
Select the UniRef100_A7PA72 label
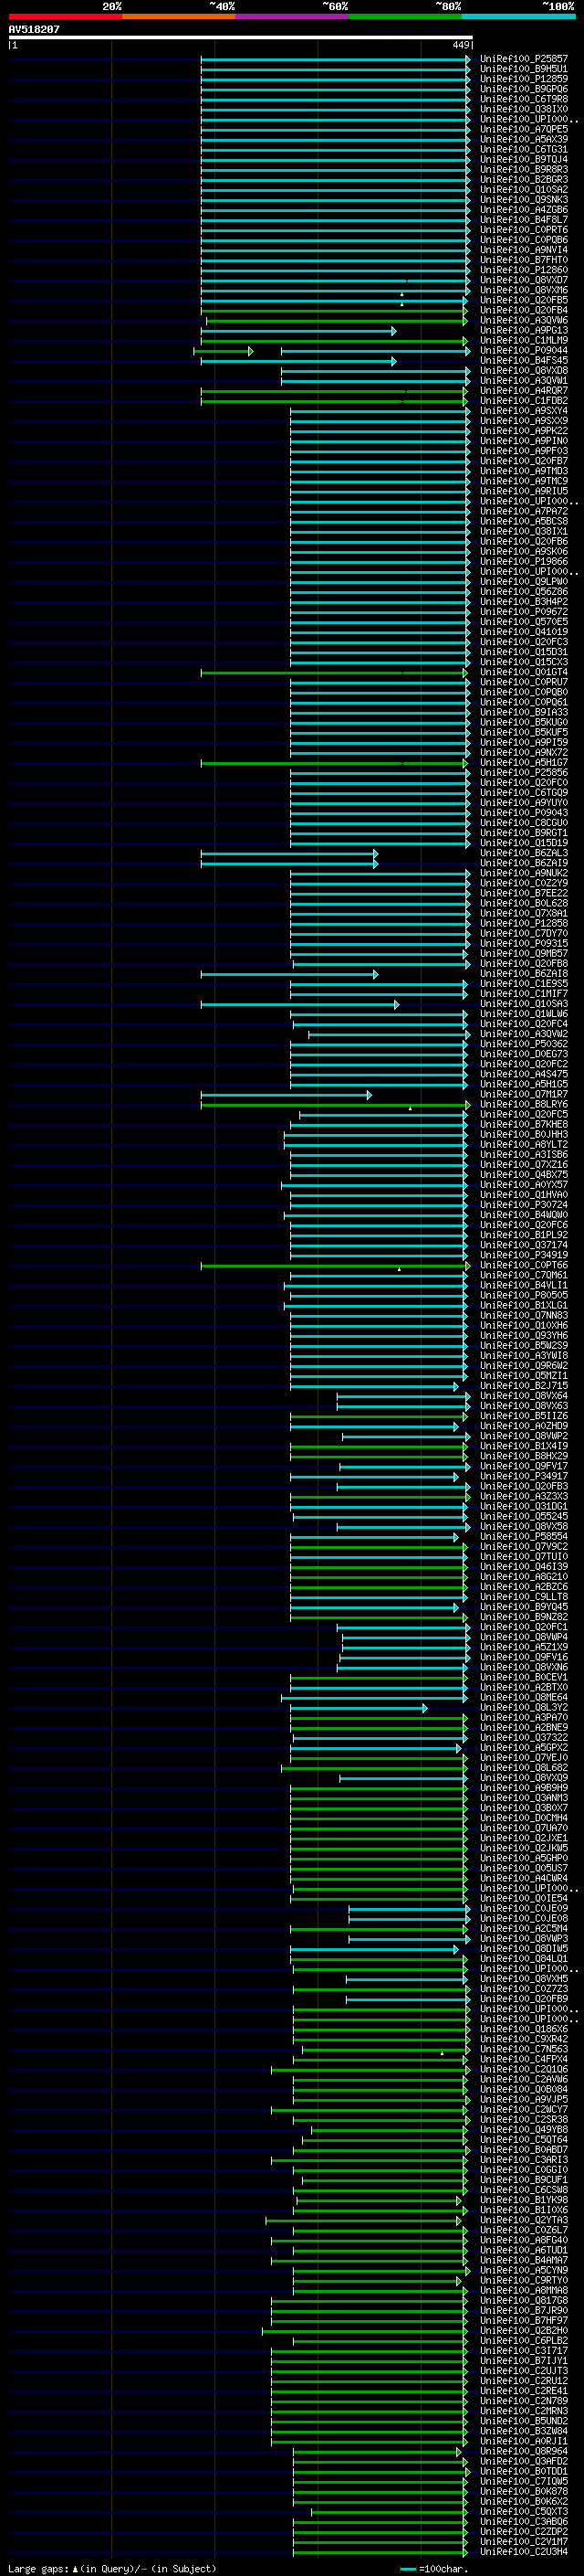[524, 511]
